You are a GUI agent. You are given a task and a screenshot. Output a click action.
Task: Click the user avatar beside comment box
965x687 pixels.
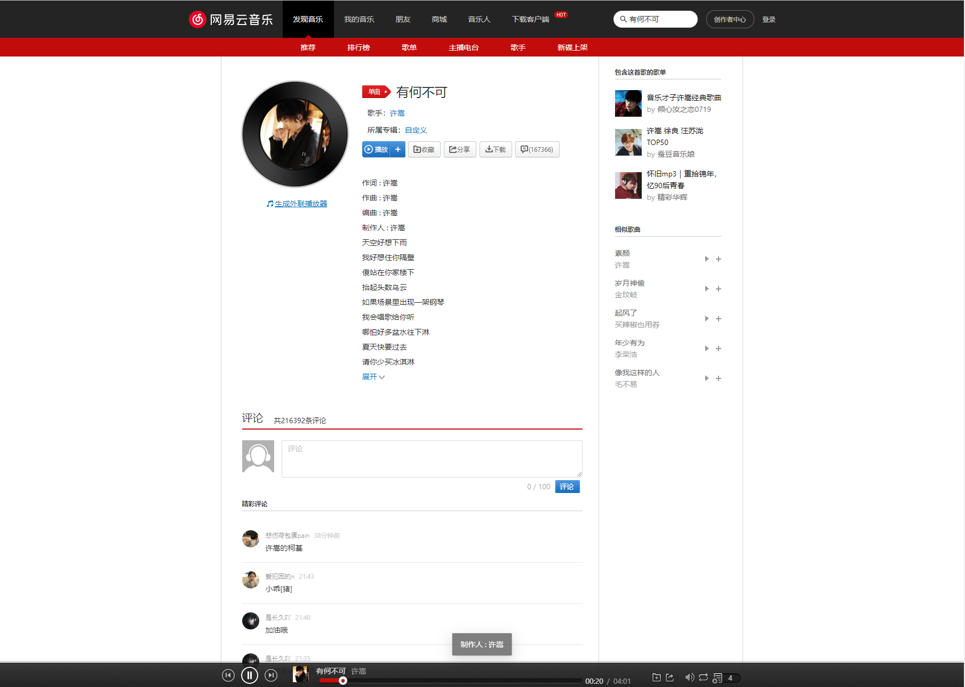[x=258, y=456]
